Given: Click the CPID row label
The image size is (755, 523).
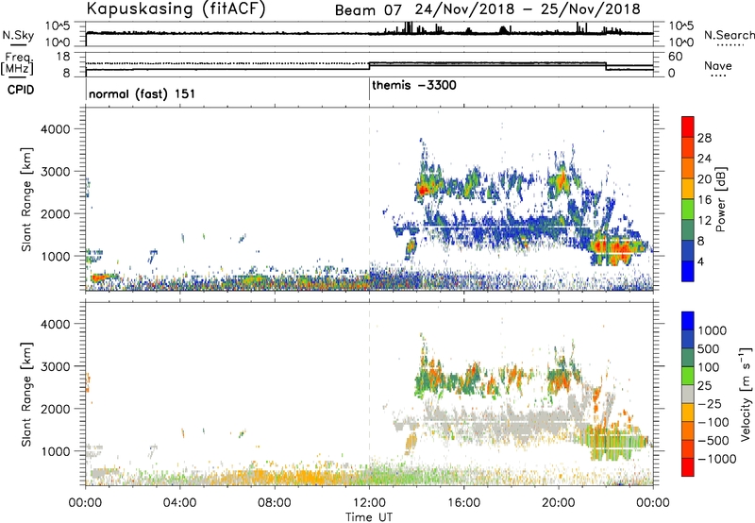Looking at the screenshot, I should point(21,90).
